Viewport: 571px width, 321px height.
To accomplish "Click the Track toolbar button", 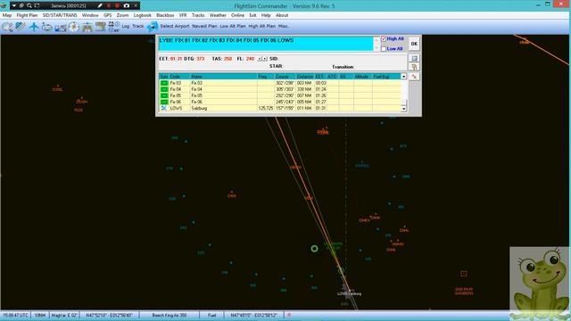I will pyautogui.click(x=138, y=26).
